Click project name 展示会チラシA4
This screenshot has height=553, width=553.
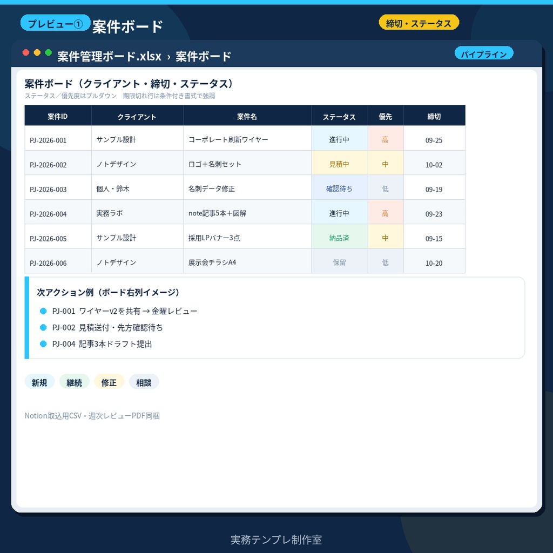click(247, 261)
